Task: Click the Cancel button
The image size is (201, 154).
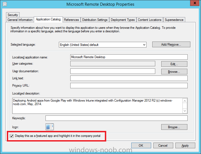Action: point(163,145)
